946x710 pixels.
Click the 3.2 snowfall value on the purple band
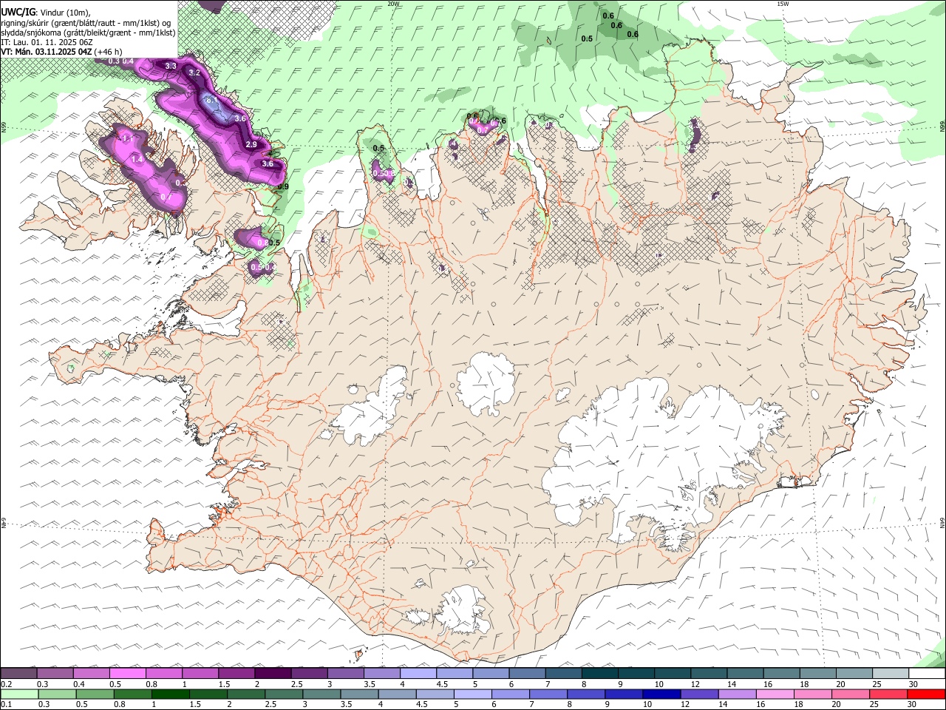pos(194,72)
